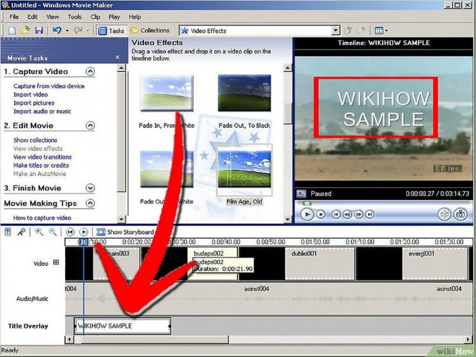Click the Undo arrow icon

(57, 30)
